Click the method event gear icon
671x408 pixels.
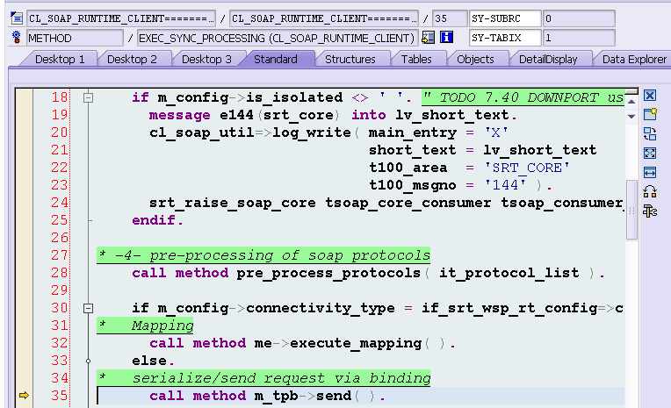(x=17, y=38)
